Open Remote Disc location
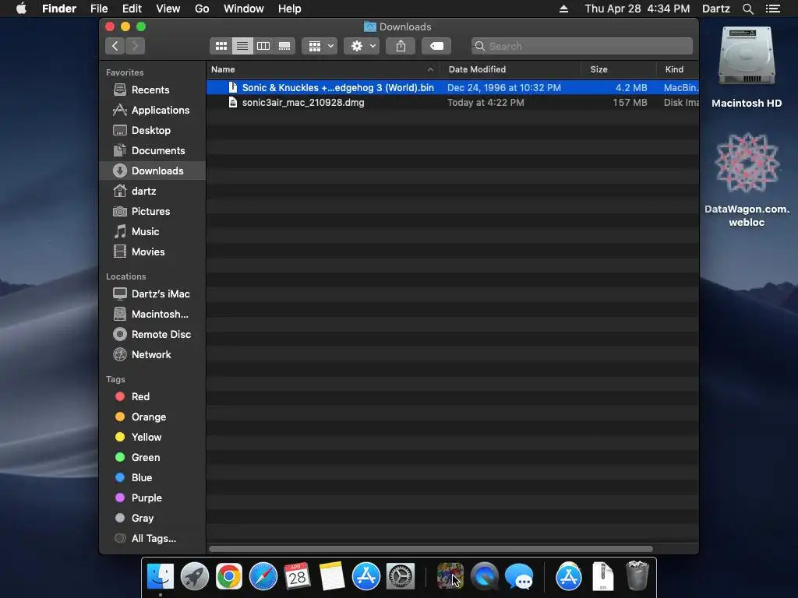 click(152, 335)
